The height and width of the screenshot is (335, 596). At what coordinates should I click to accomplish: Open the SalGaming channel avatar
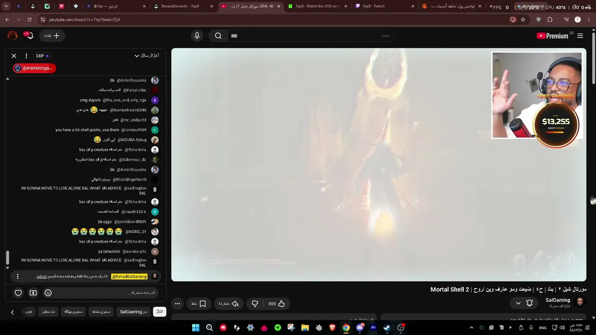(580, 303)
